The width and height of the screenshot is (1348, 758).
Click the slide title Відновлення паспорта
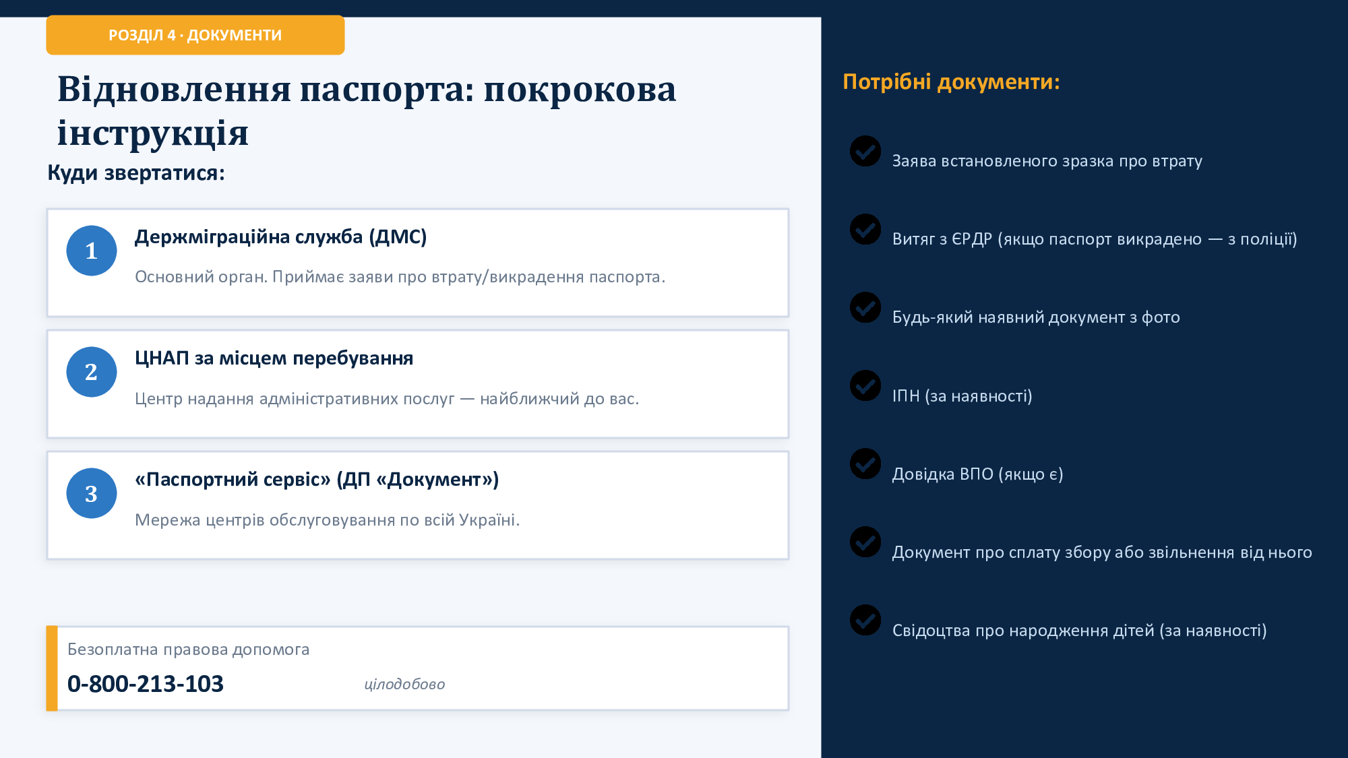367,110
